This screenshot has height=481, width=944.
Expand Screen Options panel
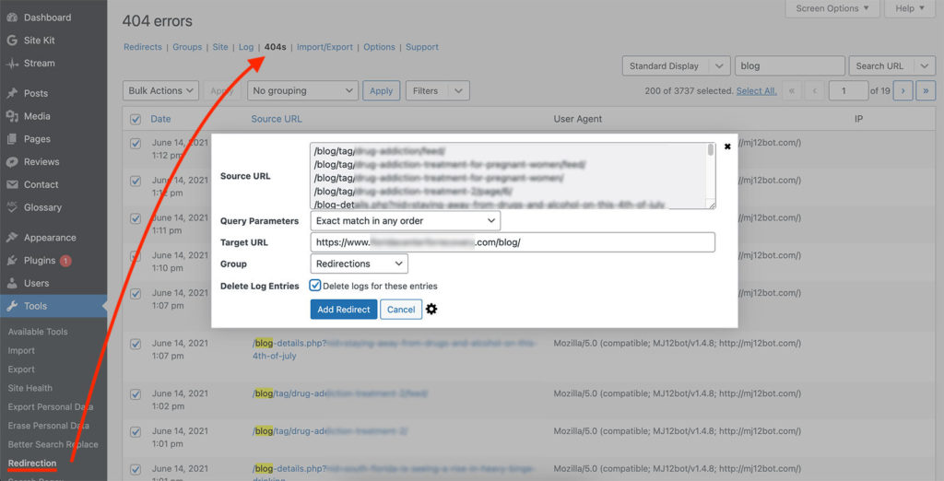(x=832, y=8)
